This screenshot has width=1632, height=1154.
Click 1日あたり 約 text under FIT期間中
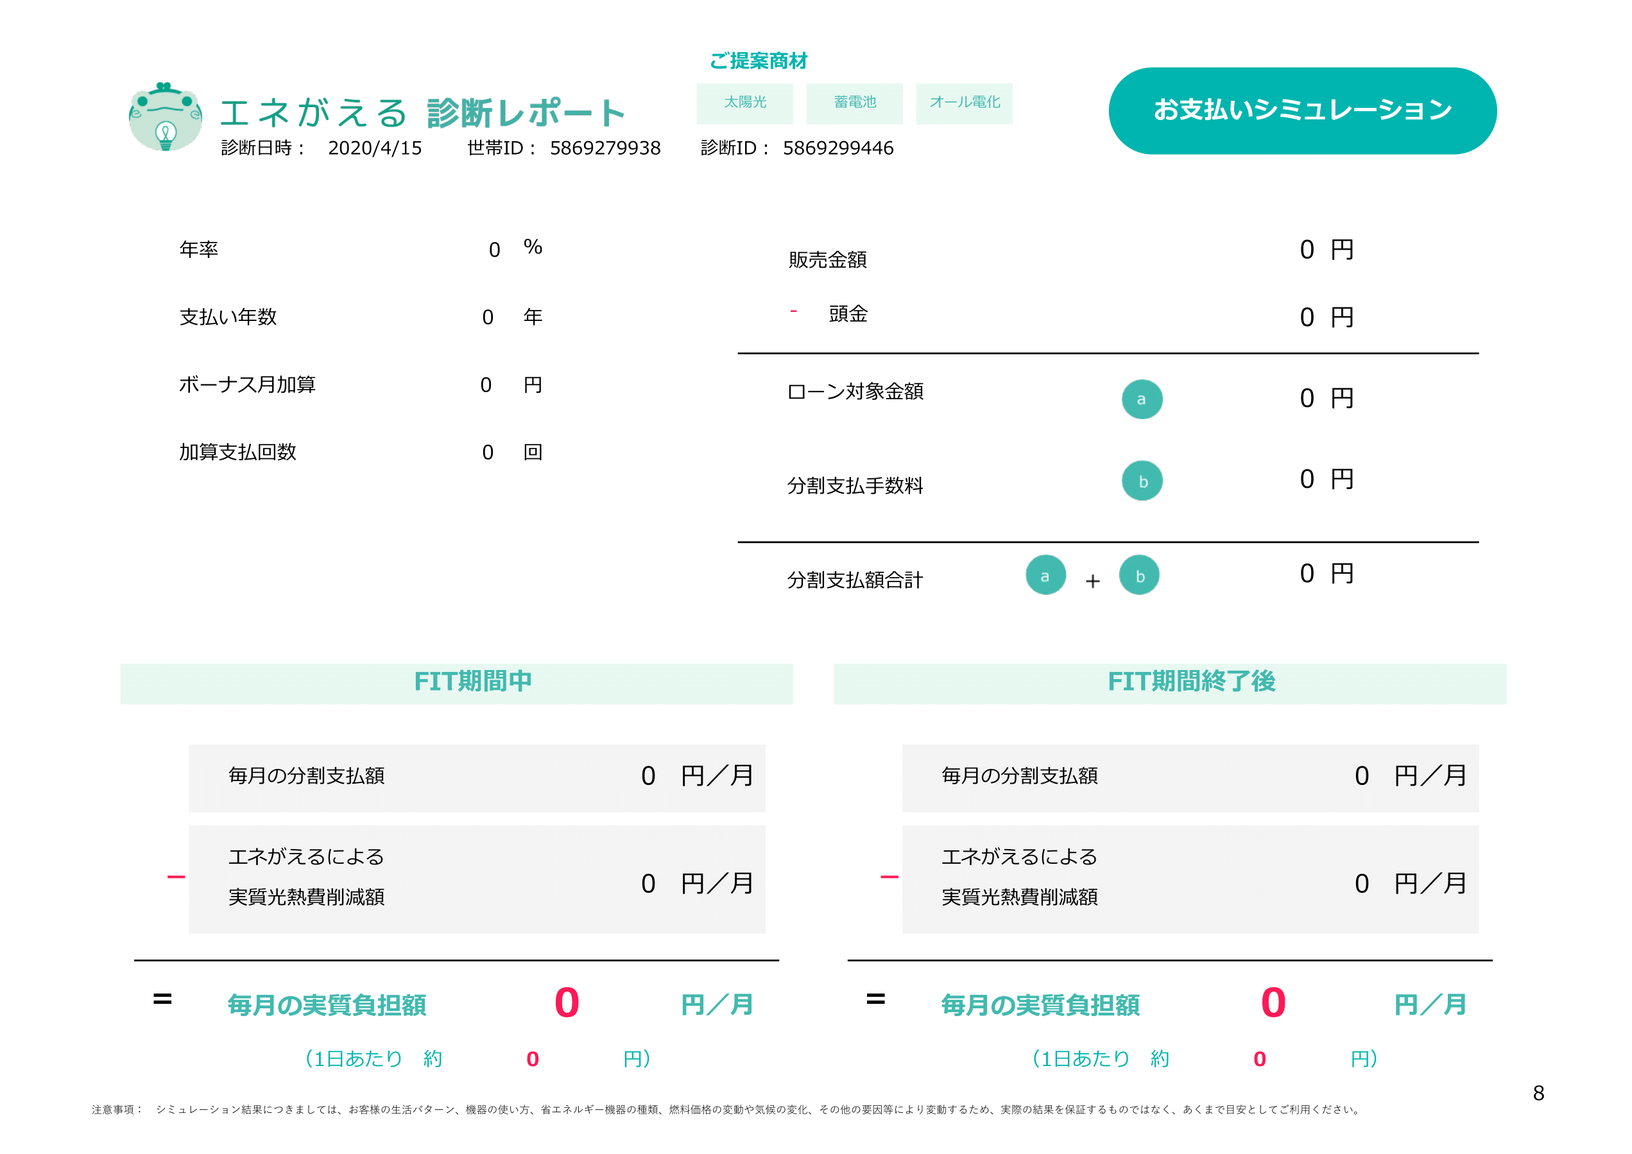[x=373, y=1059]
